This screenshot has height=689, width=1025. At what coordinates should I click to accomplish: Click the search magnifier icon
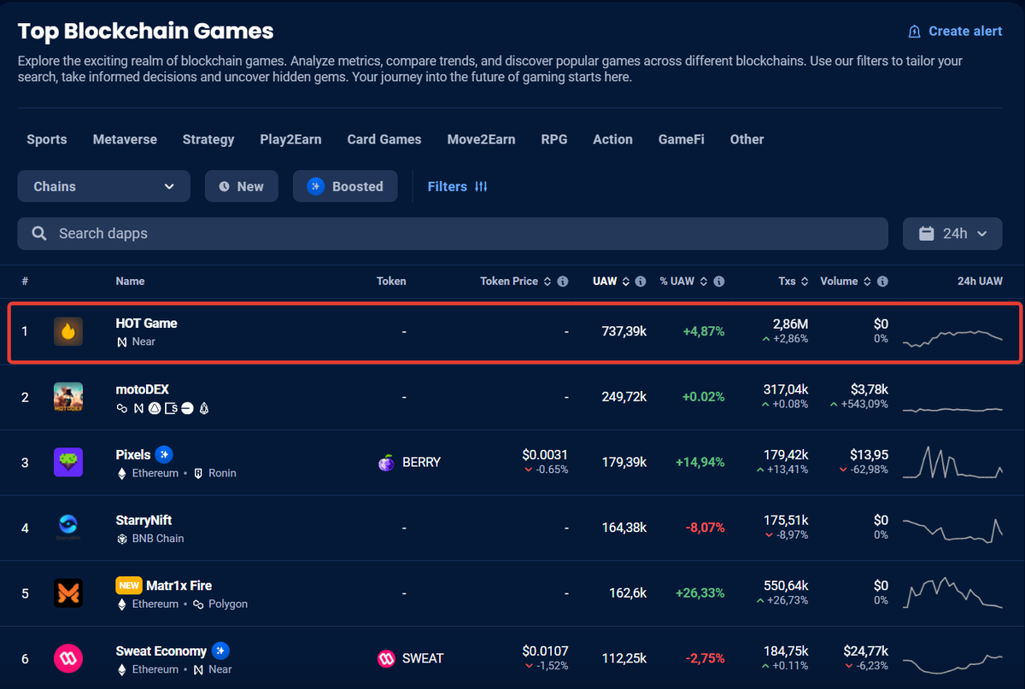pyautogui.click(x=39, y=233)
